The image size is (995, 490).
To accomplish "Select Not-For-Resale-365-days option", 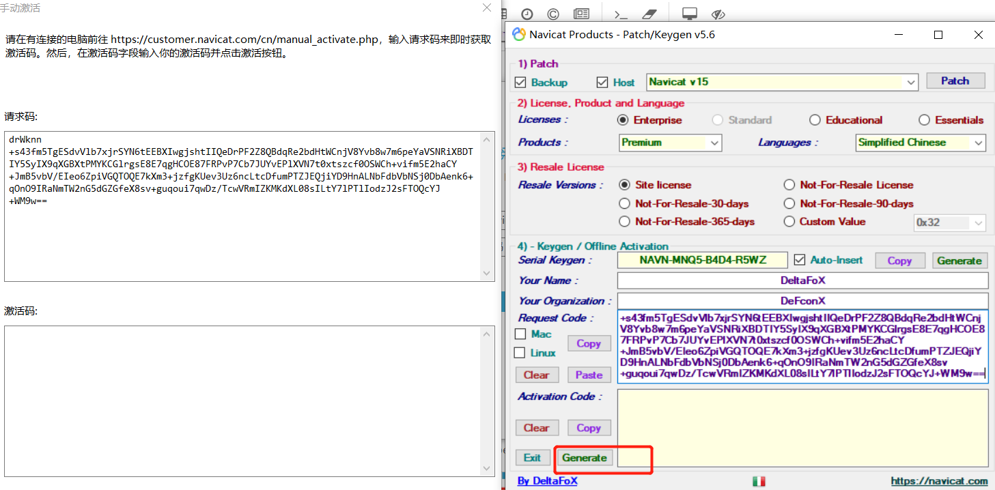I will pyautogui.click(x=624, y=222).
